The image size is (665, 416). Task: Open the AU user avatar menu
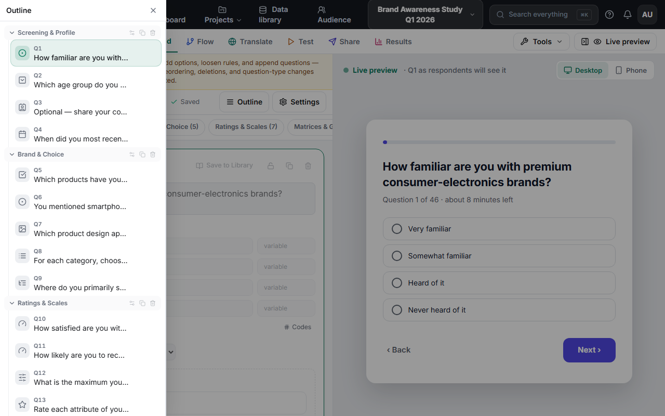tap(647, 15)
